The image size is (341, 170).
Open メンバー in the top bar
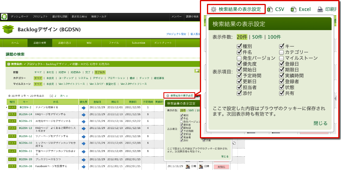[x=176, y=17]
